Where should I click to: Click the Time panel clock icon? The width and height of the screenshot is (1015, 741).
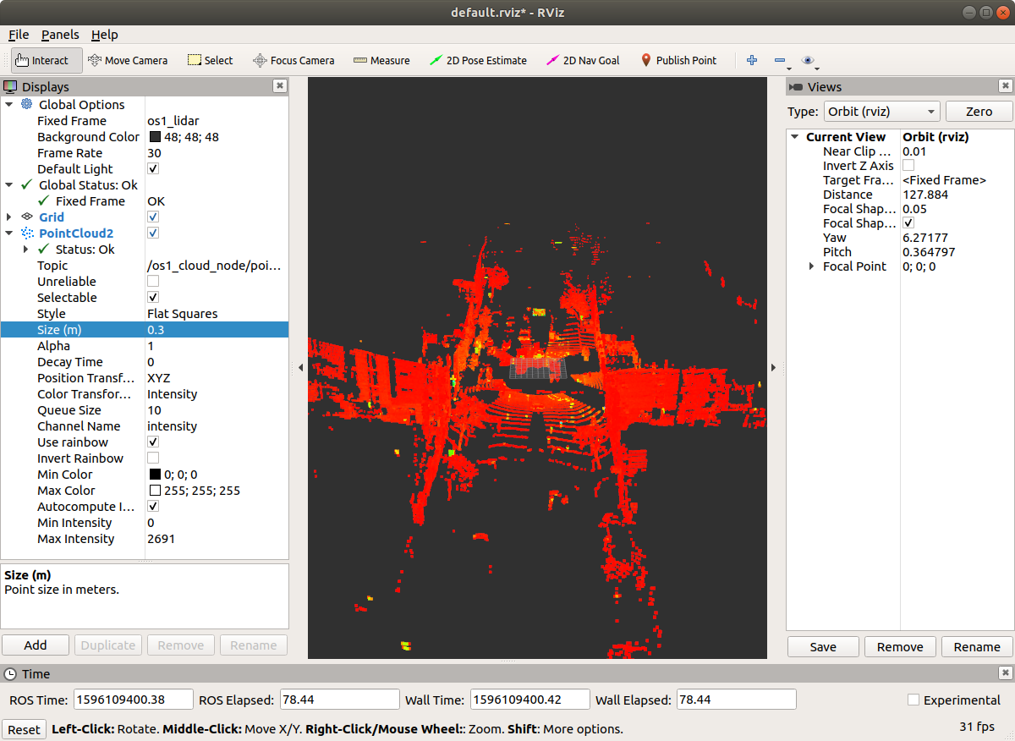(x=11, y=673)
